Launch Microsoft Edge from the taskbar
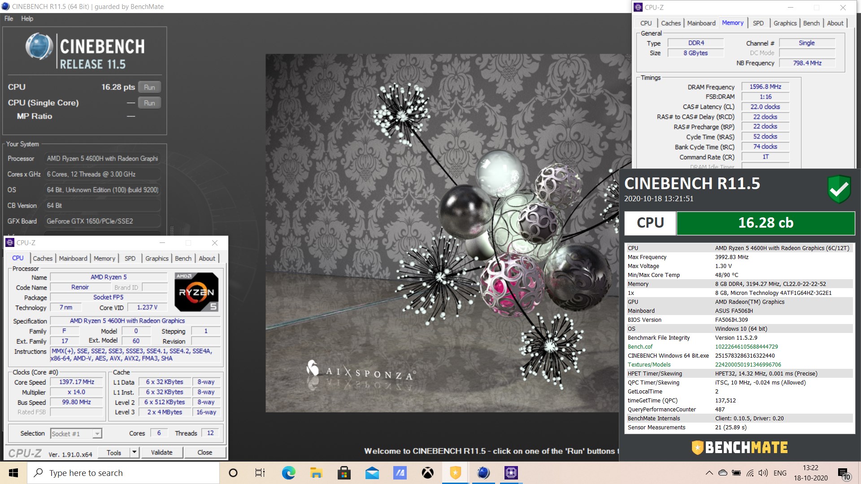This screenshot has width=861, height=484. click(x=288, y=473)
